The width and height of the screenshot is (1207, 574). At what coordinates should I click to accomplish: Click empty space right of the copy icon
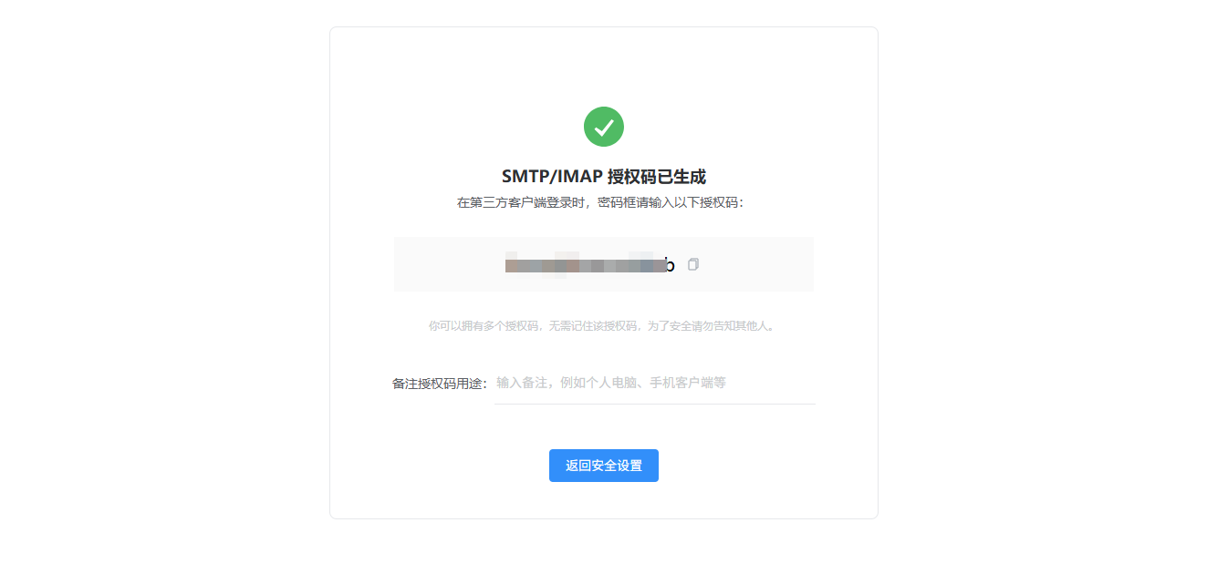click(757, 264)
